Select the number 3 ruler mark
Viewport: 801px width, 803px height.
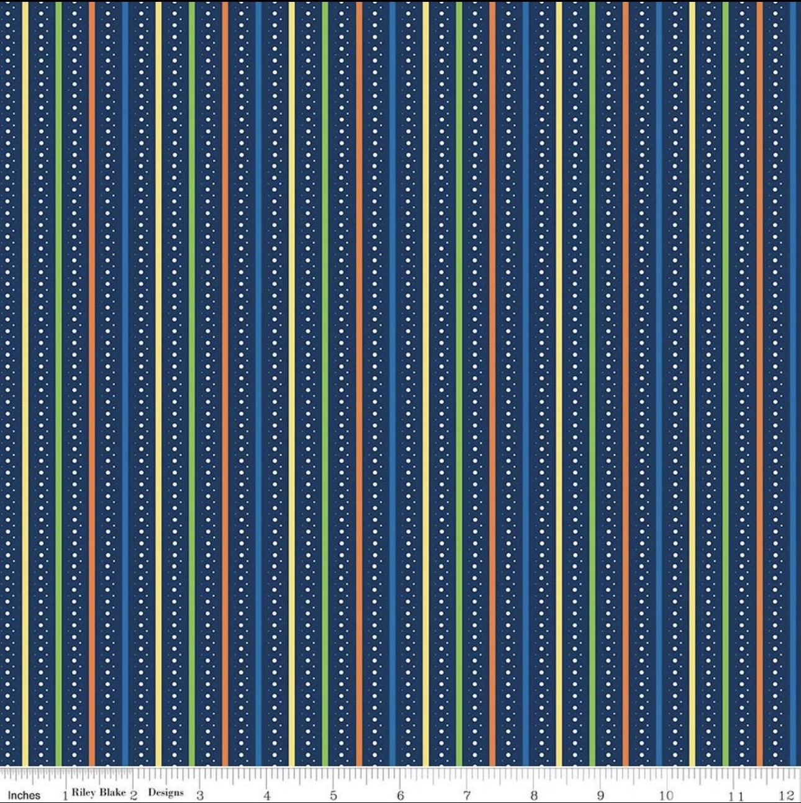click(200, 795)
